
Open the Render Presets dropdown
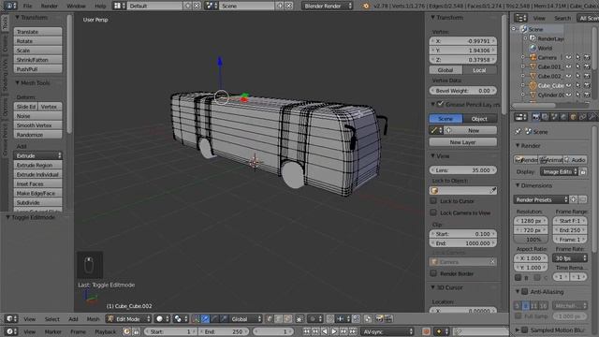541,199
